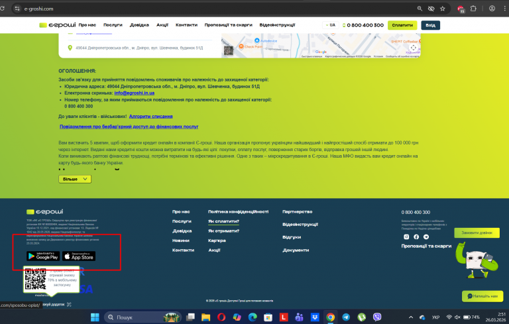Click the zoom magnifier icon in address bar

pos(420,9)
